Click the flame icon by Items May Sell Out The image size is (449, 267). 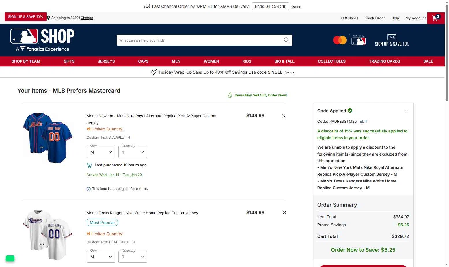click(x=230, y=95)
